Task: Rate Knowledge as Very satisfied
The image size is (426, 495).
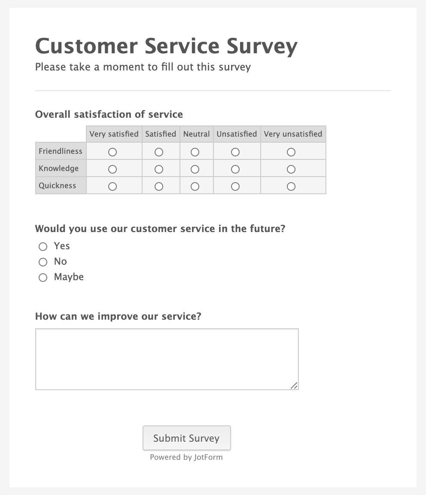Action: tap(113, 169)
